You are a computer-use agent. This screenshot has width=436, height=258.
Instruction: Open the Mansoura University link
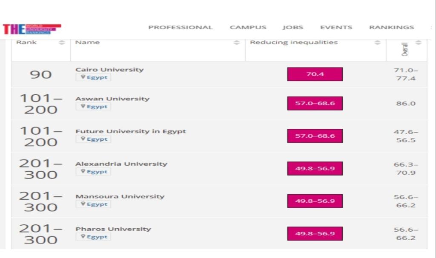(120, 196)
